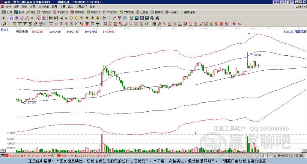
Task: Click the 极反通道 indicator name
Action: coord(22,31)
